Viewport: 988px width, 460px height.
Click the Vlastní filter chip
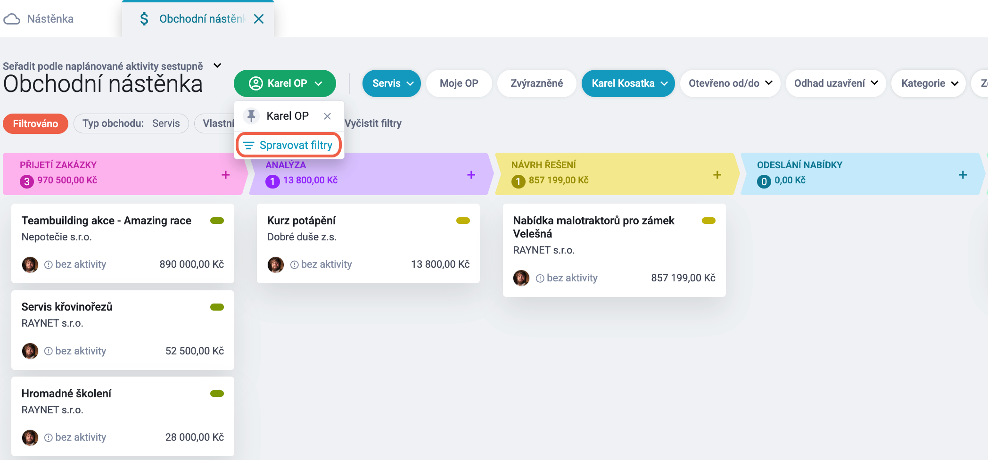coord(214,123)
